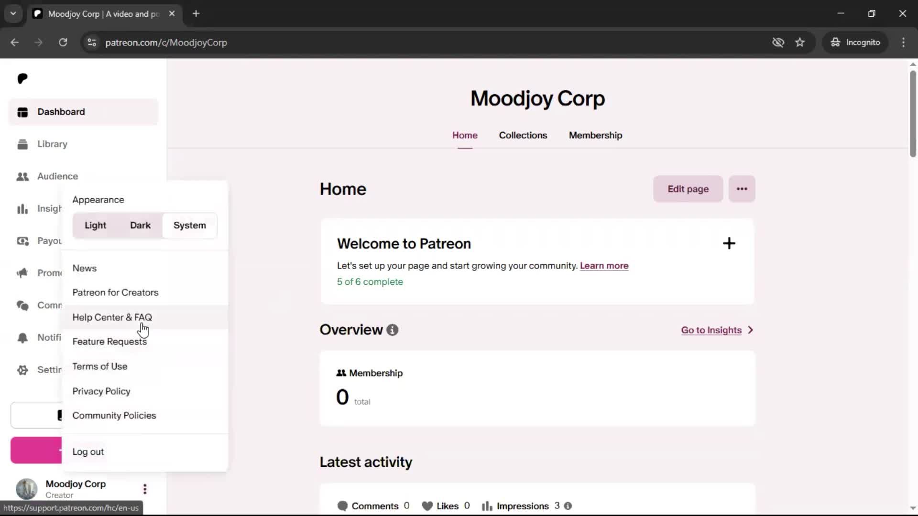
Task: Select Light appearance mode
Action: (x=95, y=225)
